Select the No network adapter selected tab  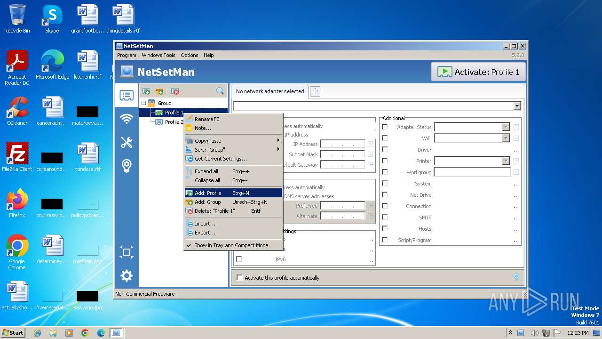(x=270, y=91)
